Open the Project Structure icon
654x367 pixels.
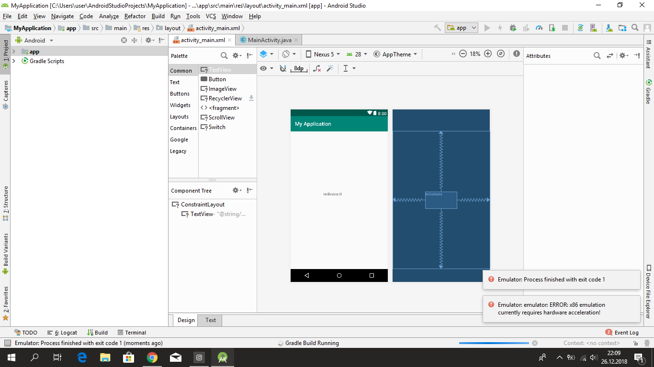tap(622, 28)
